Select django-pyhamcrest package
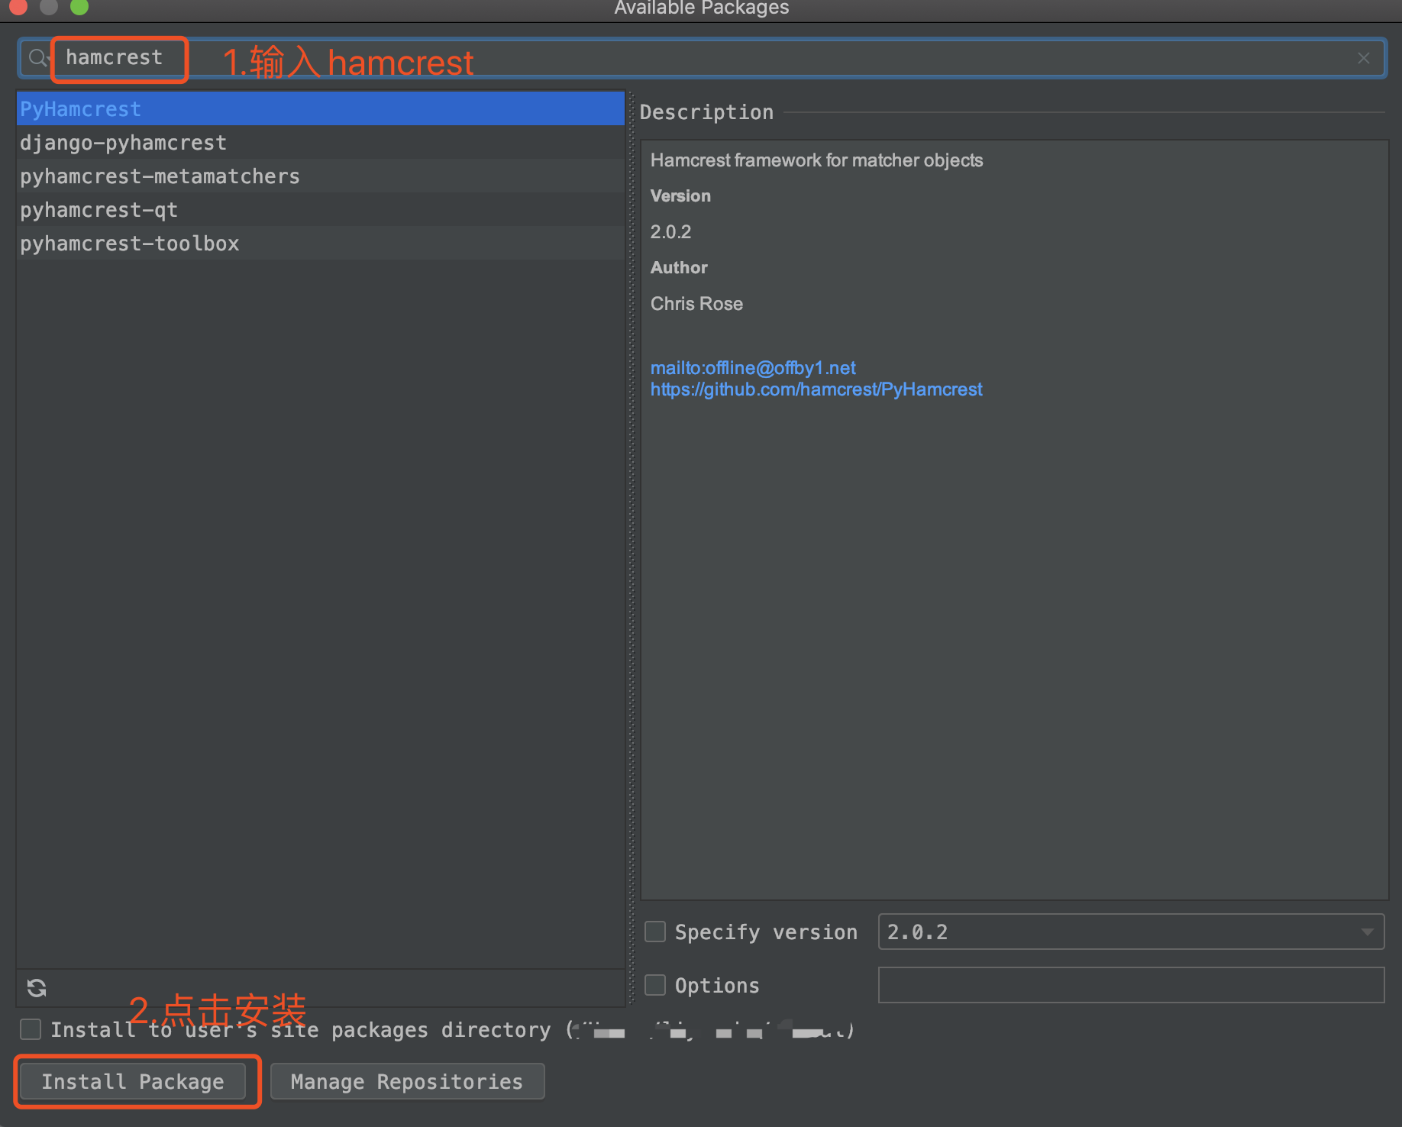Screen dimensions: 1402x1127 [321, 142]
